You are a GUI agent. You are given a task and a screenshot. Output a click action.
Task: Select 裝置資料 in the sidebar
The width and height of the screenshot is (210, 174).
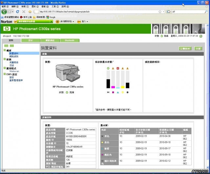click(x=14, y=53)
